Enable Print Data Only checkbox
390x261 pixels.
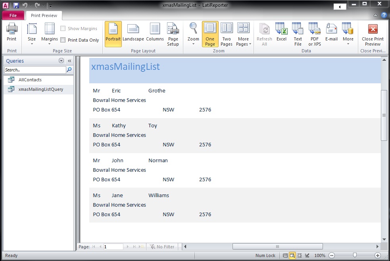63,40
